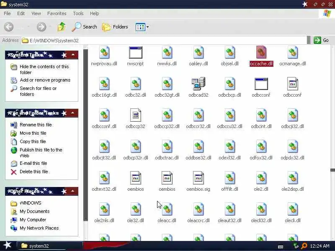Select the oleacc.dll file name

click(167, 220)
